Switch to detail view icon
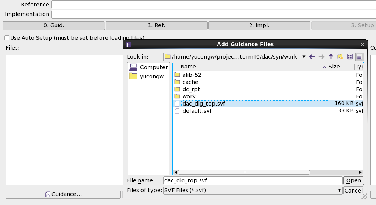Screen dimensions: 376x205 [x=359, y=57]
